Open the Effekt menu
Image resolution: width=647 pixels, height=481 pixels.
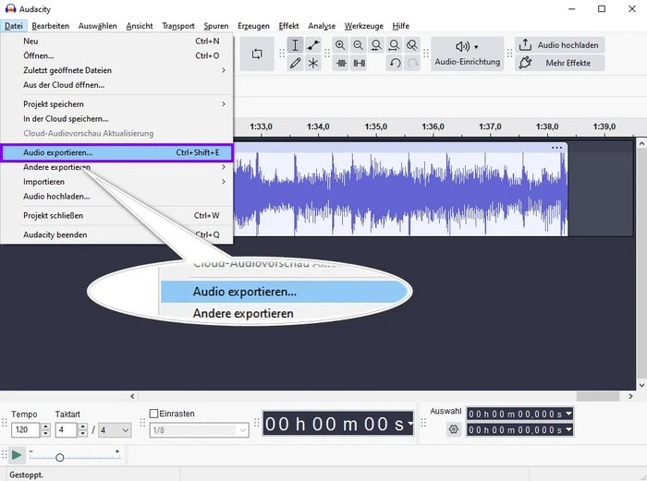[288, 26]
